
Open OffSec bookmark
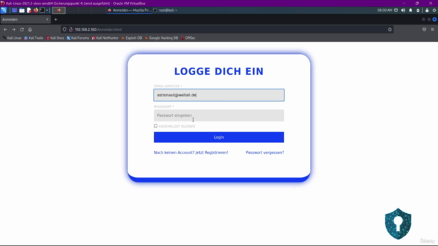tap(188, 38)
